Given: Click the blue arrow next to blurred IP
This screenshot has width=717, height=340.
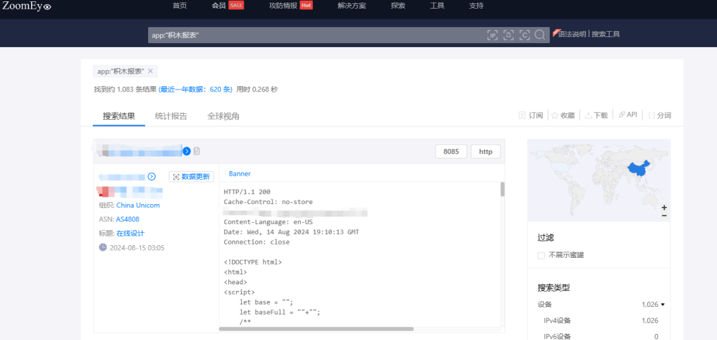Looking at the screenshot, I should point(187,151).
